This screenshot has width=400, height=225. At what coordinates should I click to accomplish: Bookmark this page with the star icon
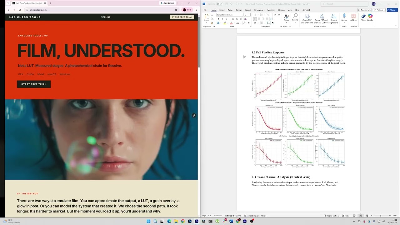[x=176, y=10]
